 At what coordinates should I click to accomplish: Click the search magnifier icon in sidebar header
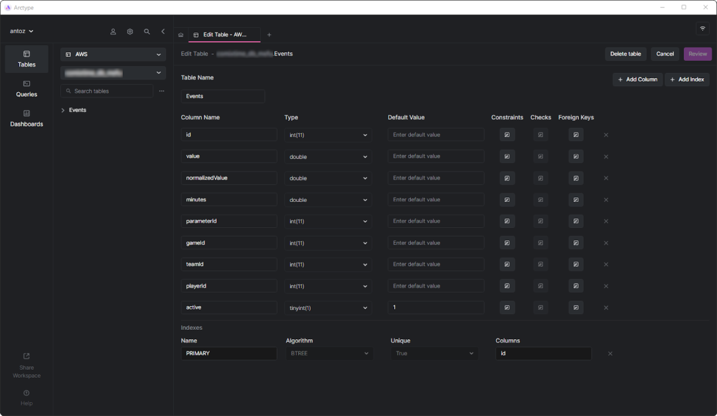point(147,32)
